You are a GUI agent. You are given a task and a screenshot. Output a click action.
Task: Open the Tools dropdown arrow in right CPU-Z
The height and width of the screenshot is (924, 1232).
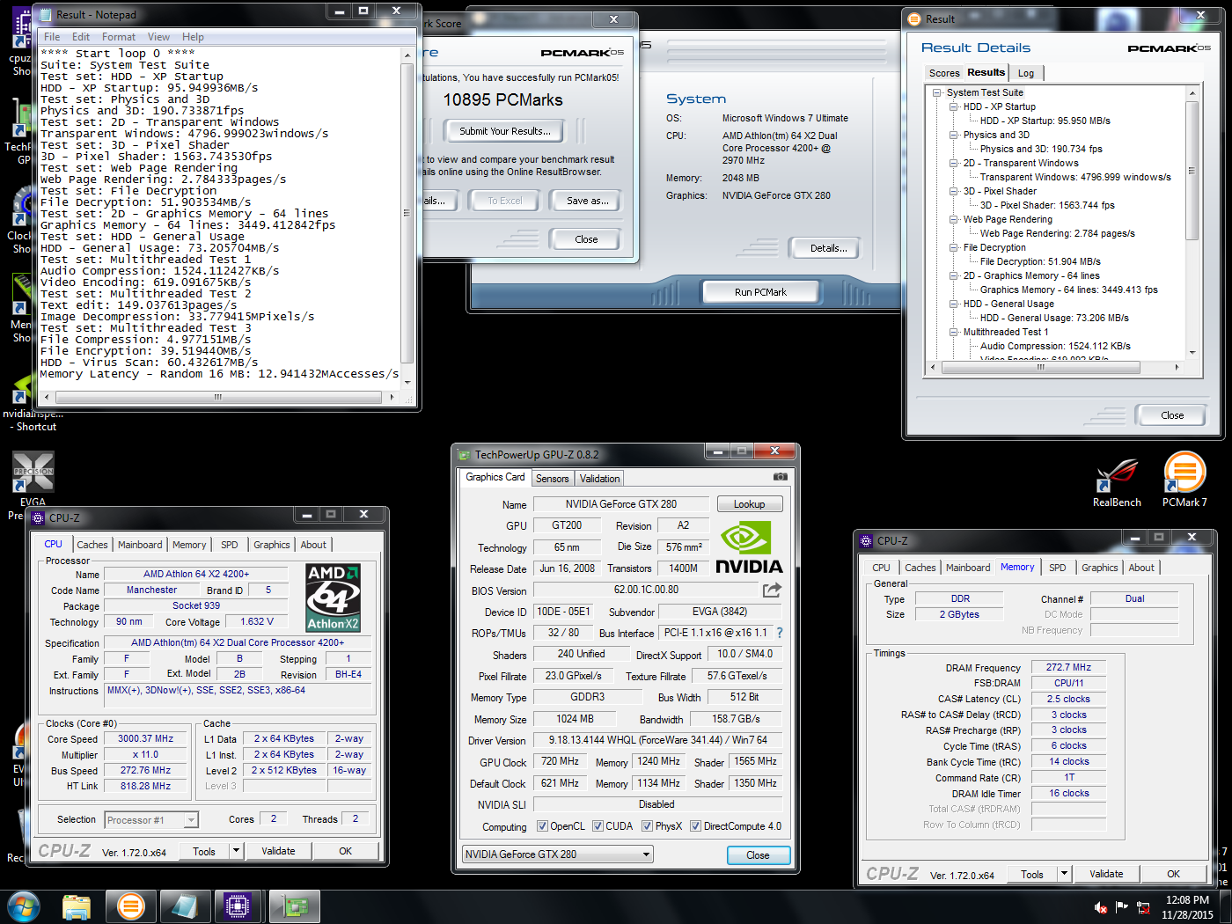coord(1064,874)
